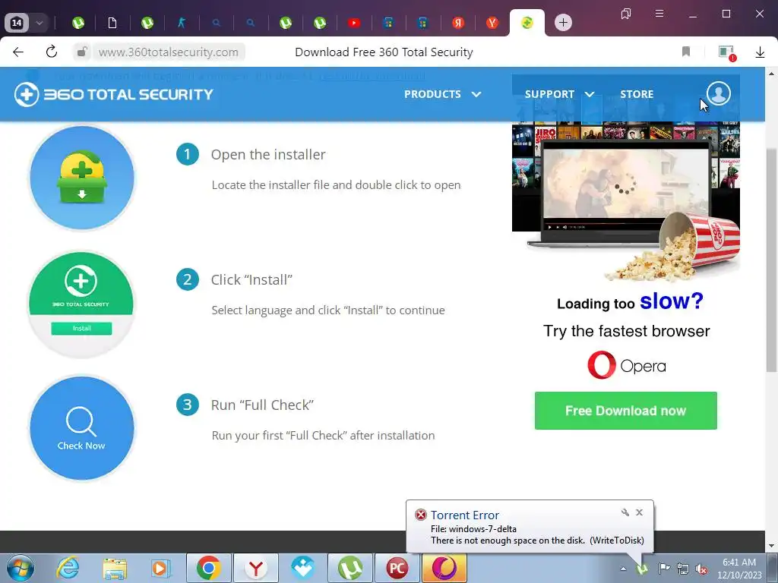Image resolution: width=778 pixels, height=583 pixels.
Task: Click the 'Open the installer' heading
Action: (x=268, y=155)
